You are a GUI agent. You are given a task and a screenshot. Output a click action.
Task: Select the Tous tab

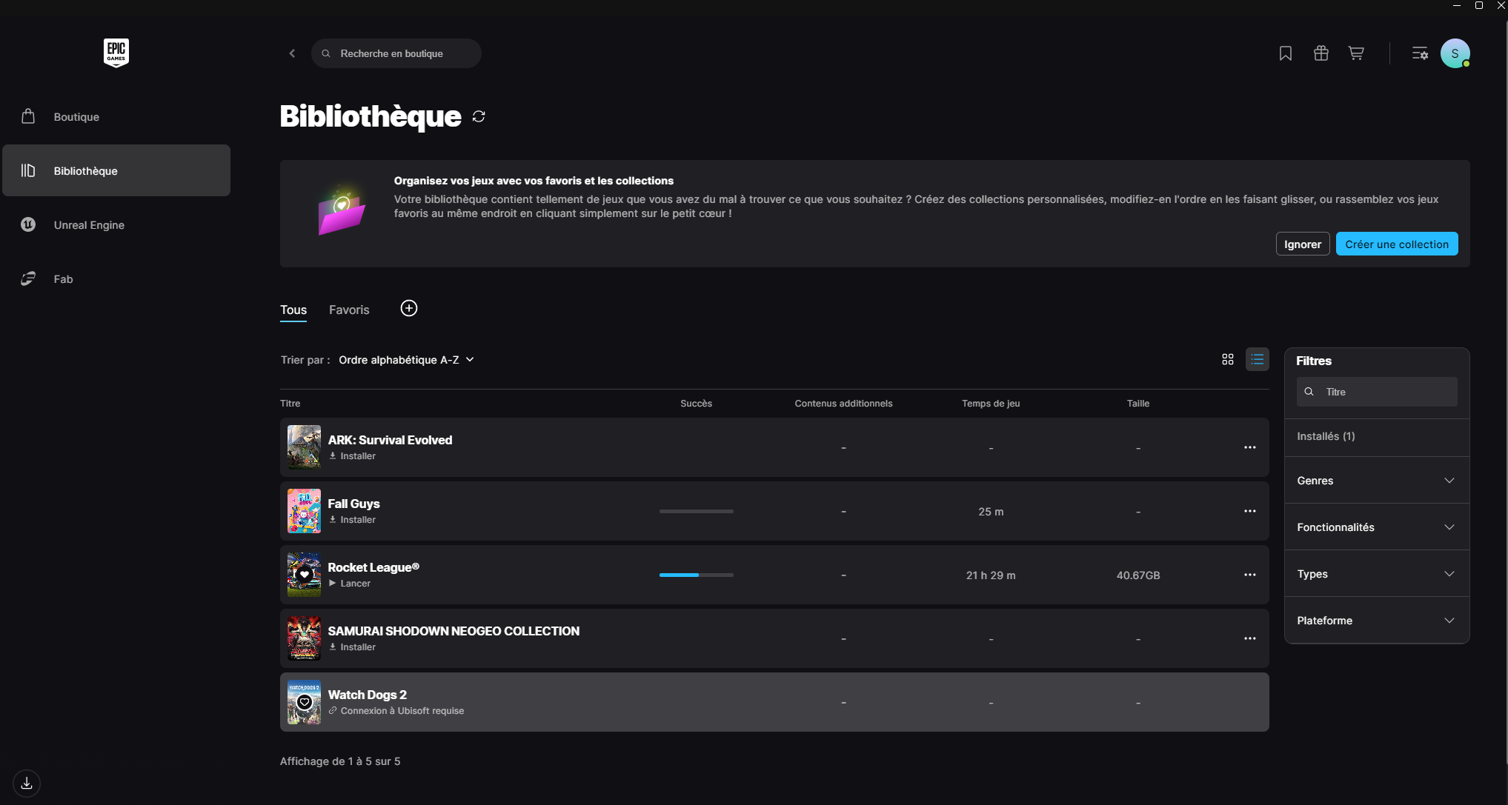tap(293, 310)
